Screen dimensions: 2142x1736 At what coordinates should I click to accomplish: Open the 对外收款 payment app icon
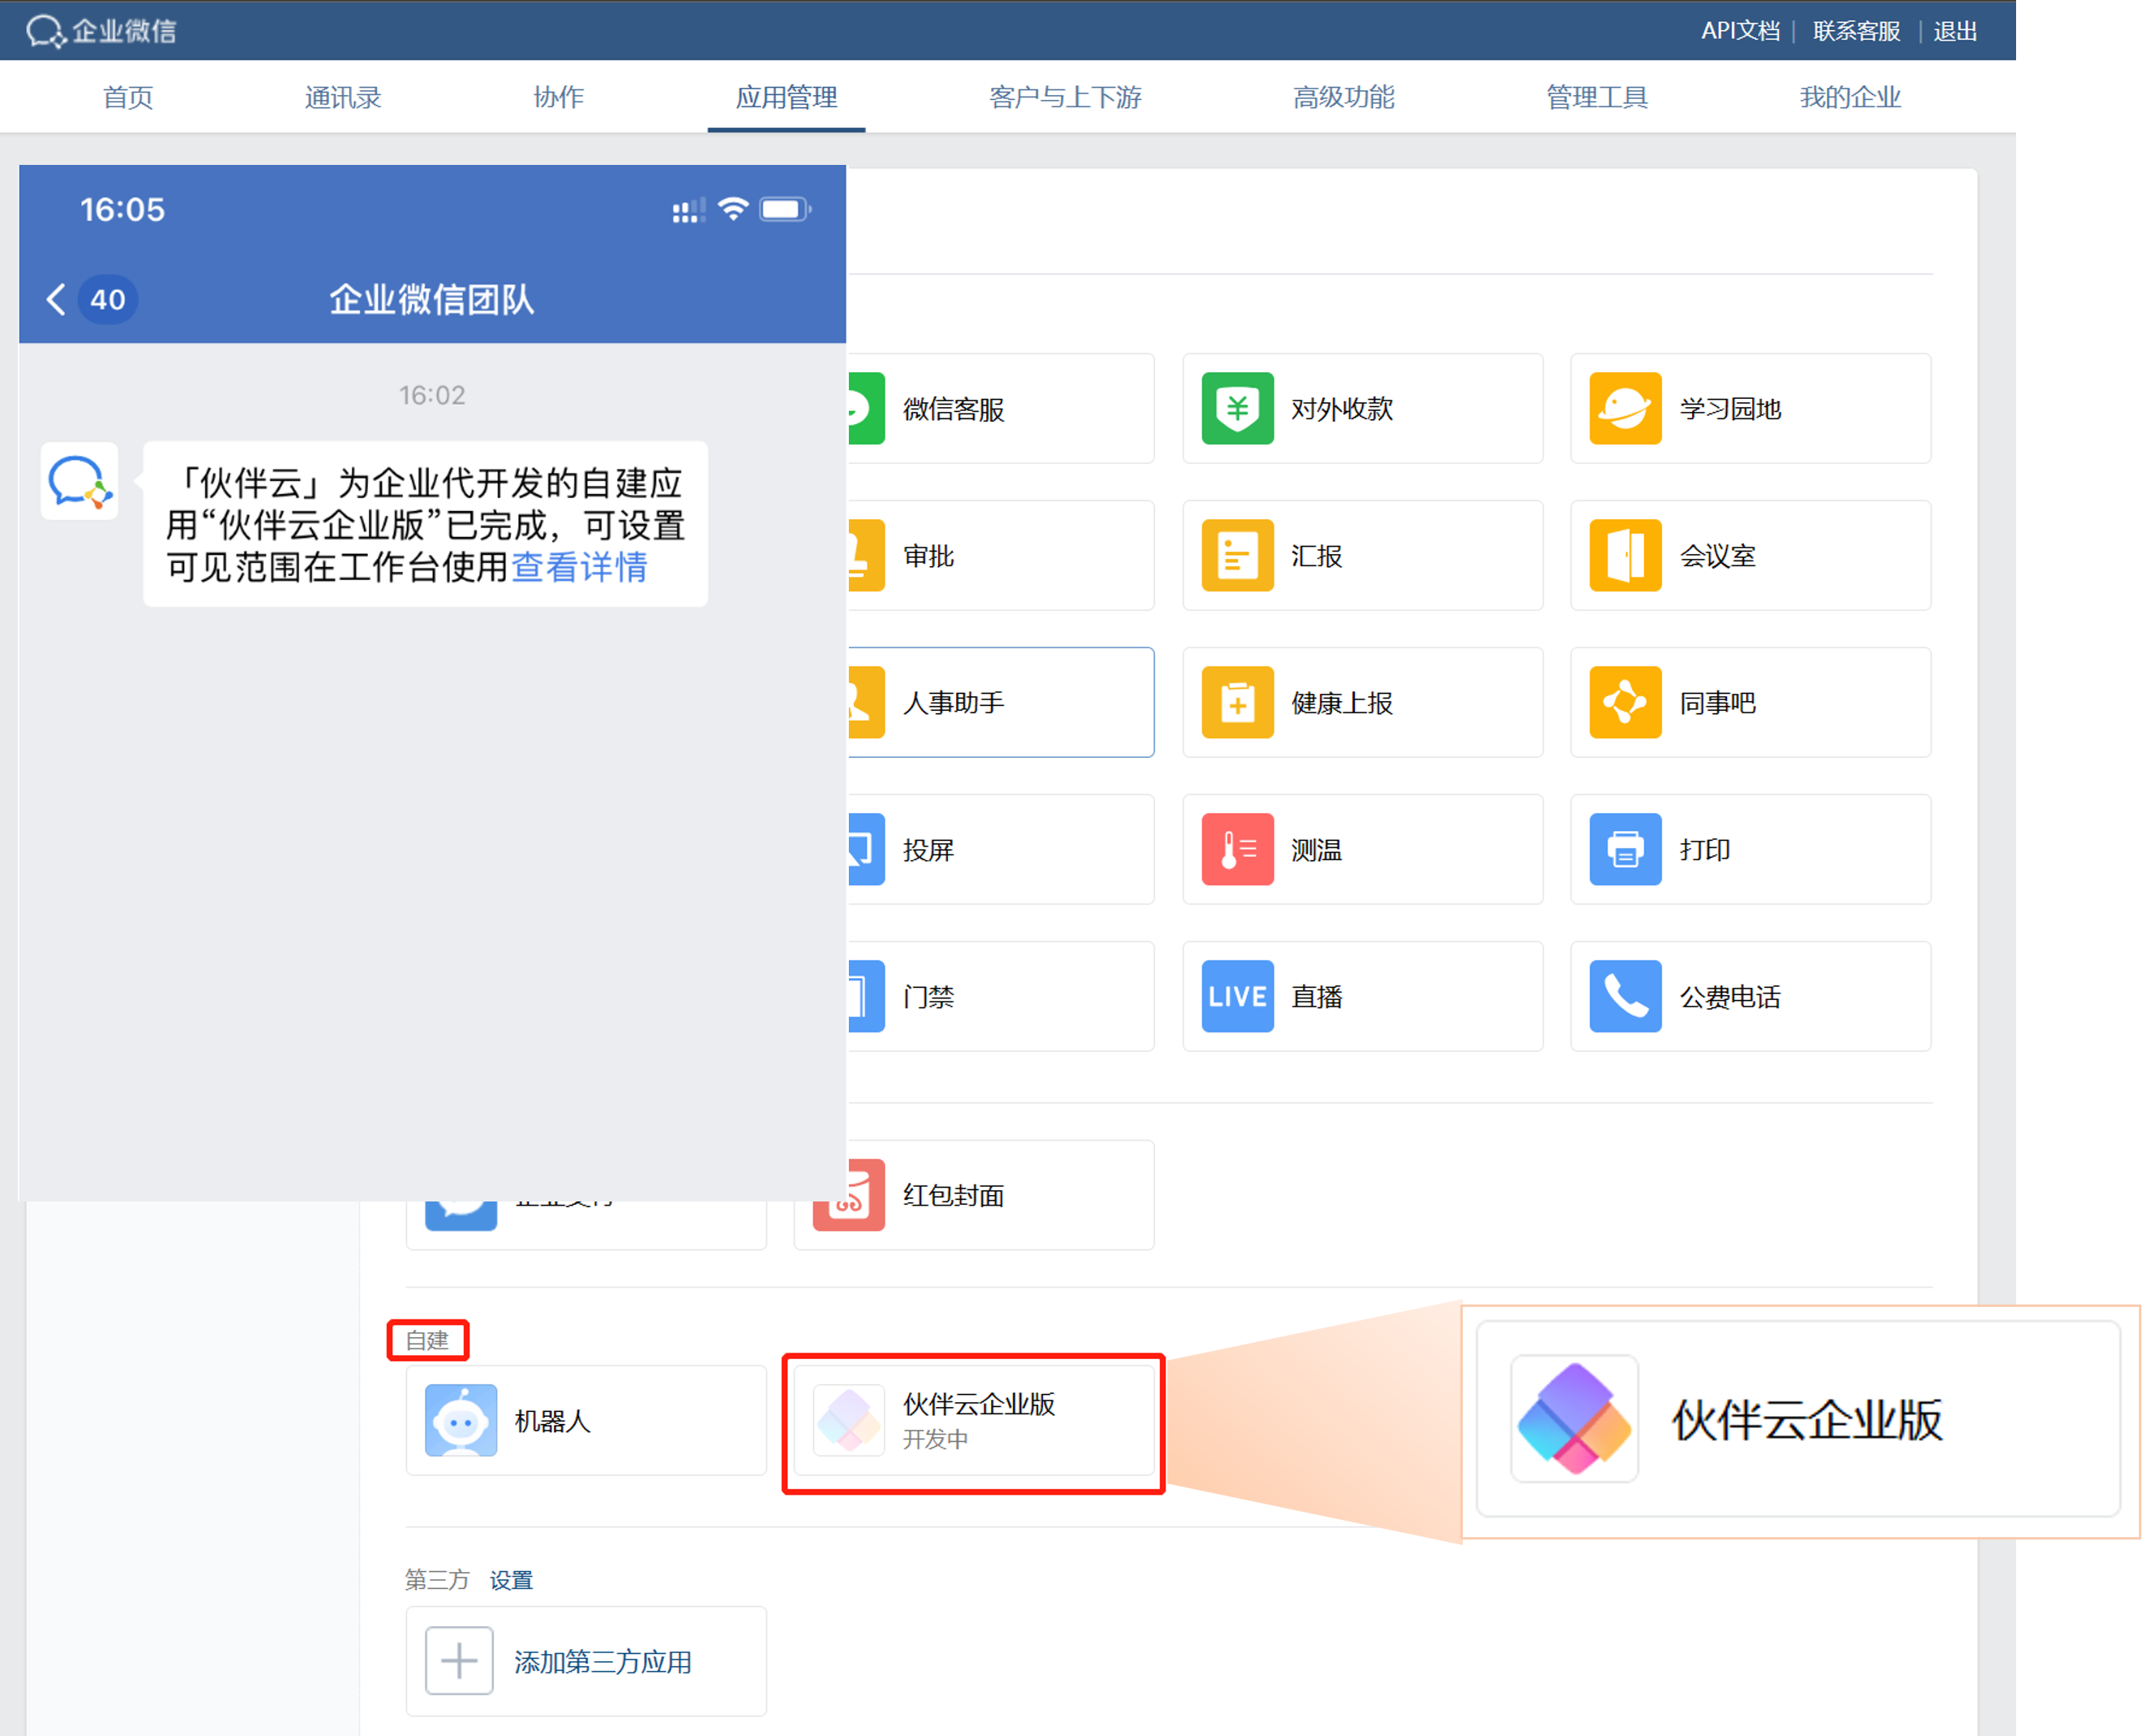1237,408
